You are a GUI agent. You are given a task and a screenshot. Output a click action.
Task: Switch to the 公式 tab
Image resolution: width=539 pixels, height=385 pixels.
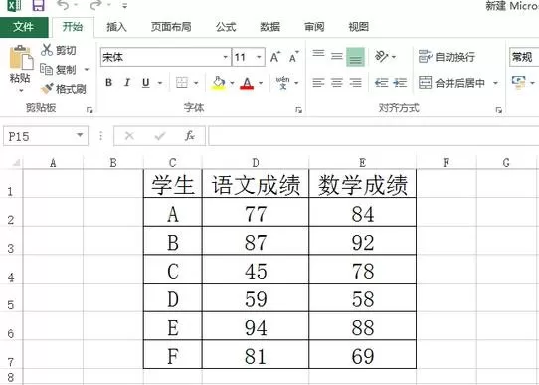226,27
